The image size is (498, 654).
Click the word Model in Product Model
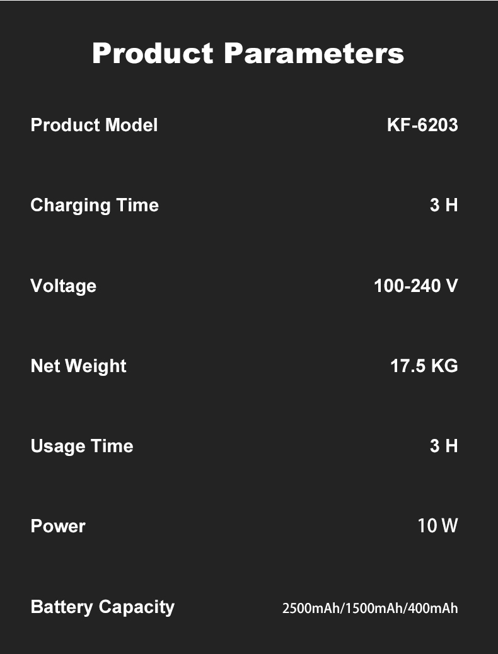tap(131, 125)
